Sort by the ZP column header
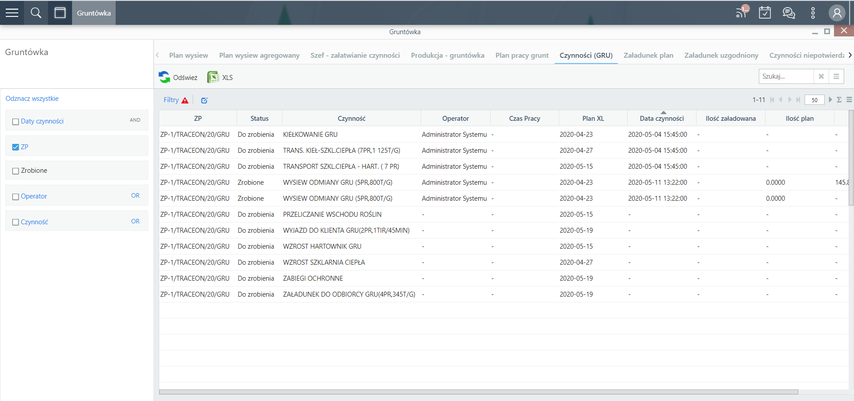This screenshot has height=401, width=854. 198,118
